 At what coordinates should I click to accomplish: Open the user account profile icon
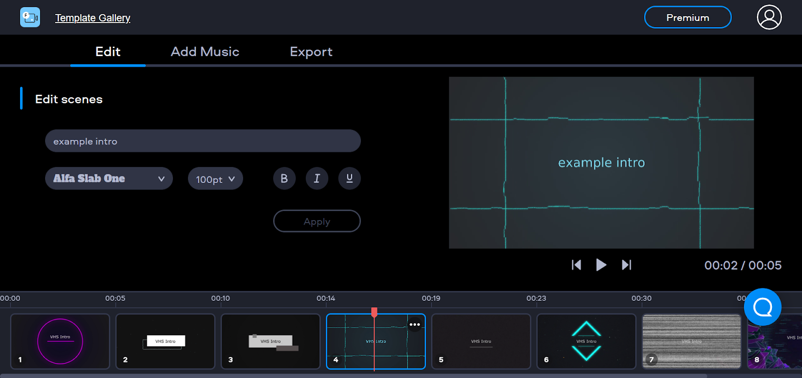(x=769, y=18)
